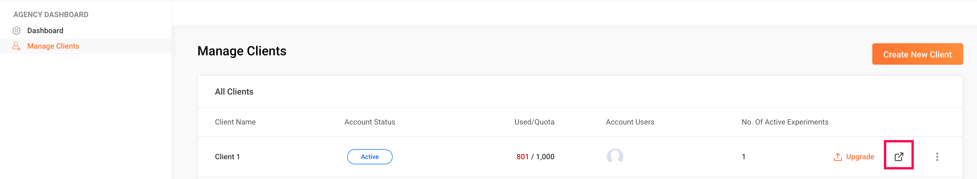977x179 pixels.
Task: Go to the Dashboard sidebar item
Action: (45, 31)
